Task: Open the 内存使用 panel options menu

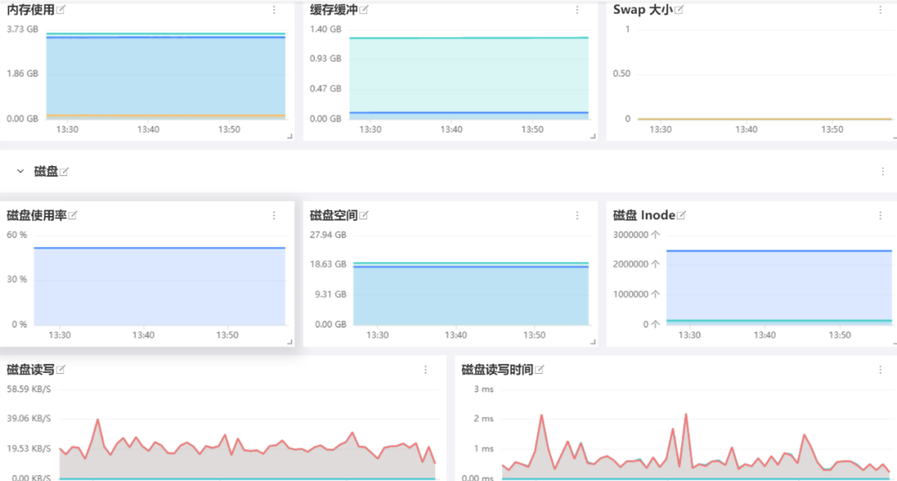Action: pos(274,10)
